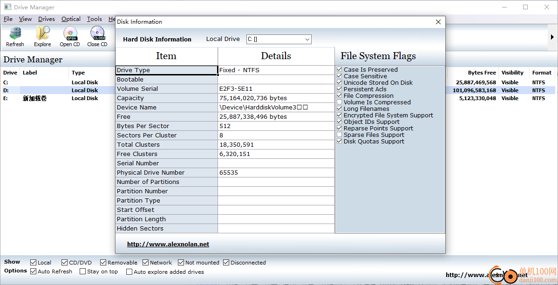The image size is (558, 285).
Task: Click Label column header in main window
Action: coord(30,73)
